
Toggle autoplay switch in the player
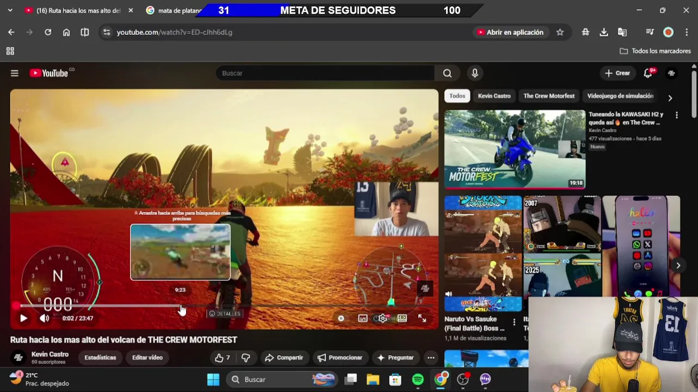point(341,318)
